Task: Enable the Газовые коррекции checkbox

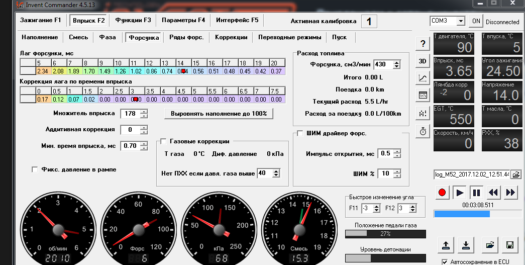Action: coord(163,141)
